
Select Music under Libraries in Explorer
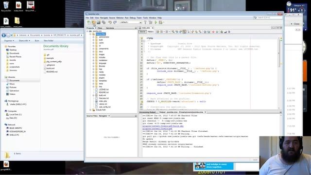point(12,84)
